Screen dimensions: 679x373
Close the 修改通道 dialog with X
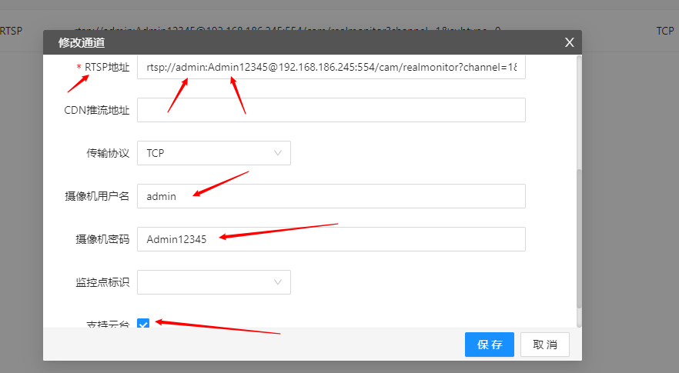[x=570, y=42]
